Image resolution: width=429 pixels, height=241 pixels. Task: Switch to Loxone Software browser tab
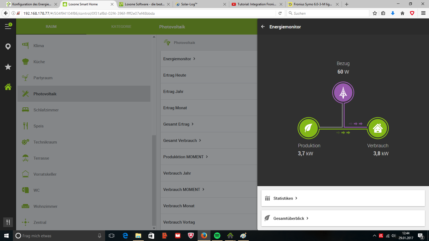click(144, 4)
